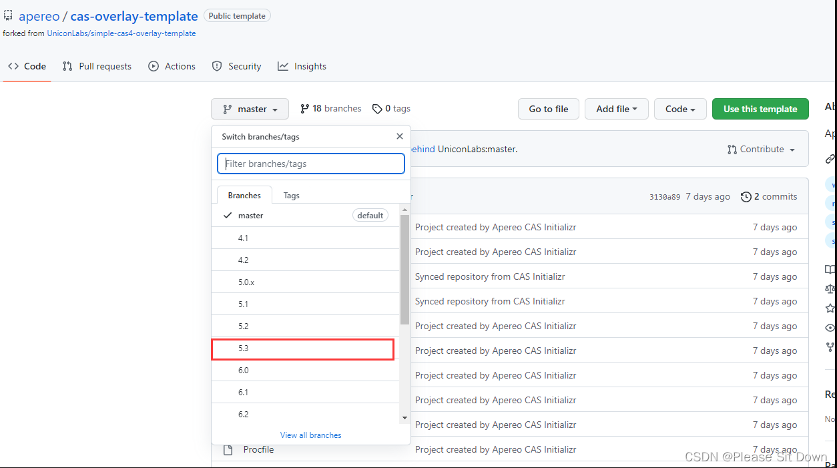Open the apereo owner link
Viewport: 837px width, 468px height.
coord(39,16)
